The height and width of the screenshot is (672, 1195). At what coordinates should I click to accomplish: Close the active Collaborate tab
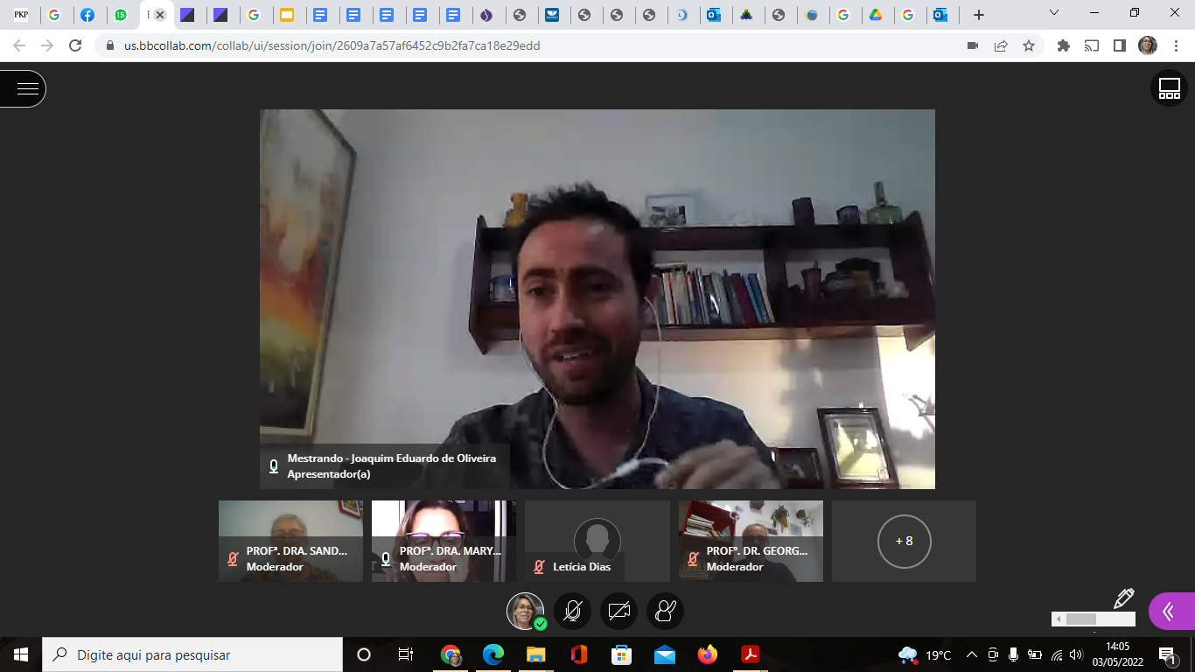160,15
